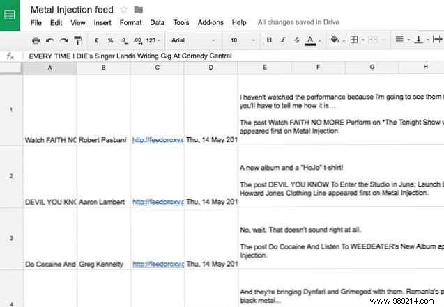Click 'All changes saved in Drive' status
This screenshot has height=307, width=444.
(298, 22)
